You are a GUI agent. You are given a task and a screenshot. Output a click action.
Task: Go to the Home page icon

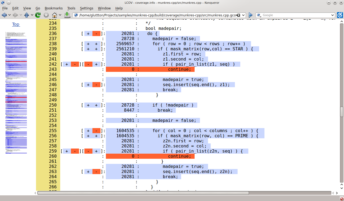point(55,15)
